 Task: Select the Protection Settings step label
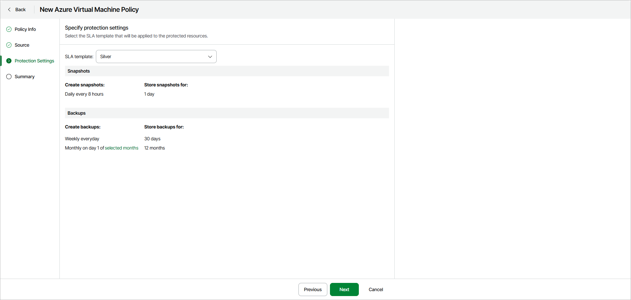coord(34,61)
